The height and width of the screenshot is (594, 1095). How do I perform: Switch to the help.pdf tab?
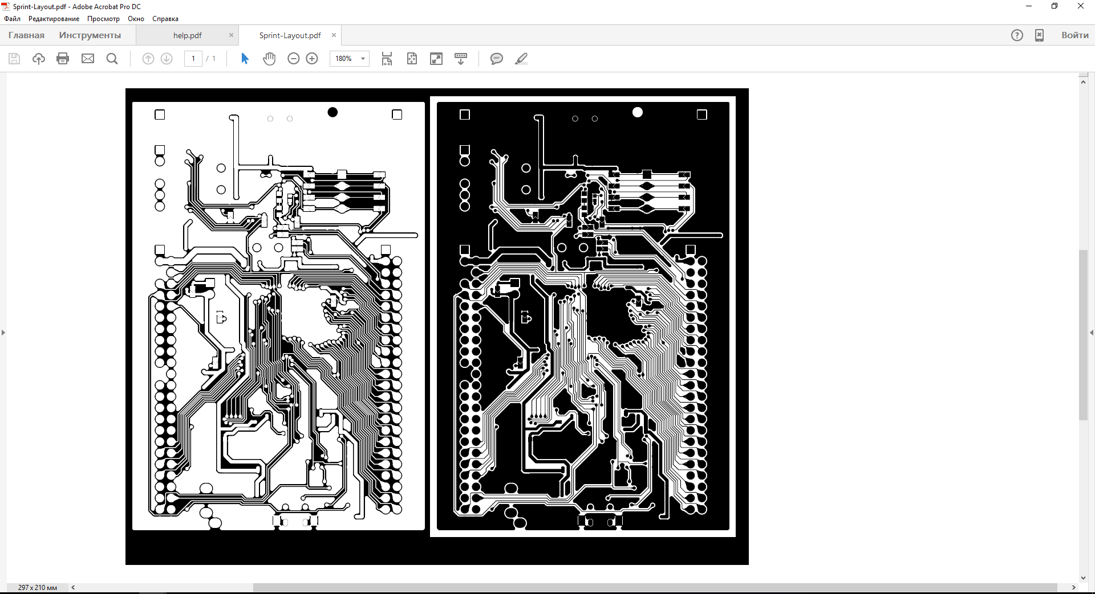[x=188, y=35]
